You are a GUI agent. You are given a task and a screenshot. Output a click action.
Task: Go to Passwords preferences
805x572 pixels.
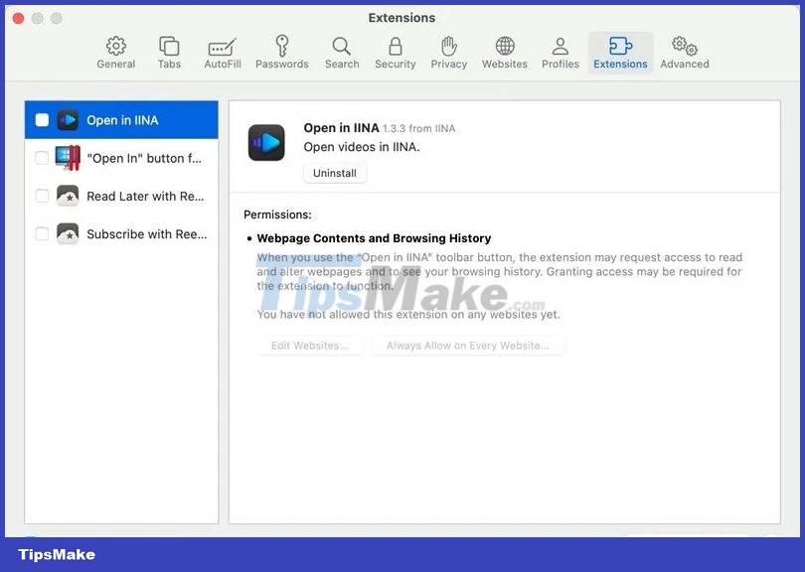click(x=282, y=53)
